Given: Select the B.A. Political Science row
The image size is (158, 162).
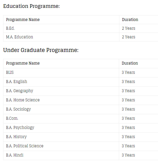Looking at the screenshot, I should coord(81,146).
